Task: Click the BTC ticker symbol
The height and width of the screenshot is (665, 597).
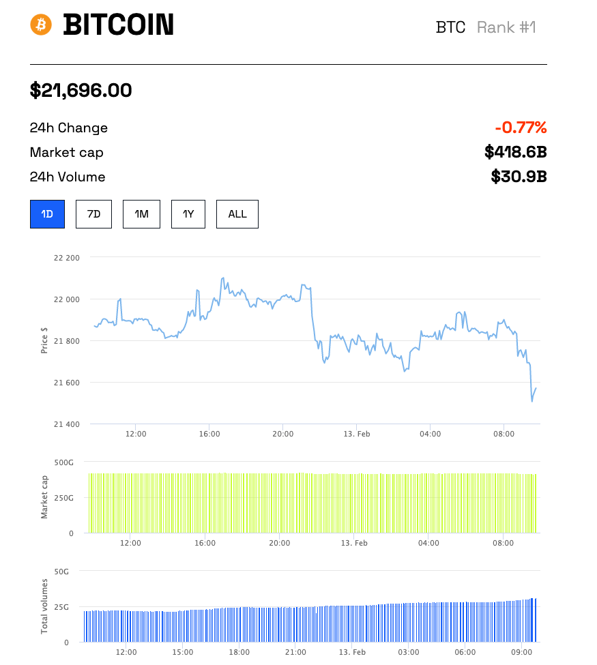Action: click(450, 27)
